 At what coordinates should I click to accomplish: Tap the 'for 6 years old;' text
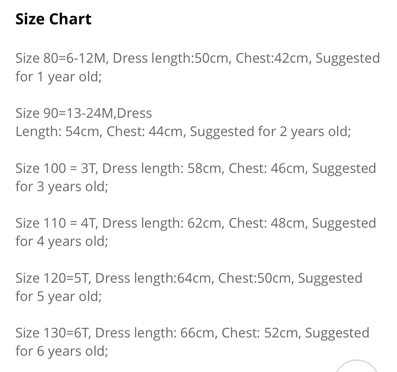click(62, 351)
